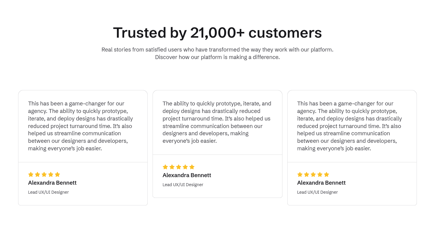Click "Lead UX/UI Designer" in the middle card
Screen dimensions: 435x244
(x=183, y=185)
